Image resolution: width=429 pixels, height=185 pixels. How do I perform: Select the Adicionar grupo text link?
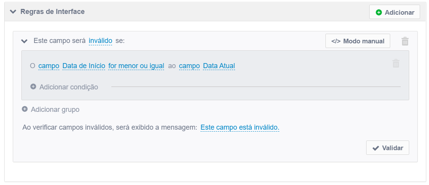(x=55, y=110)
